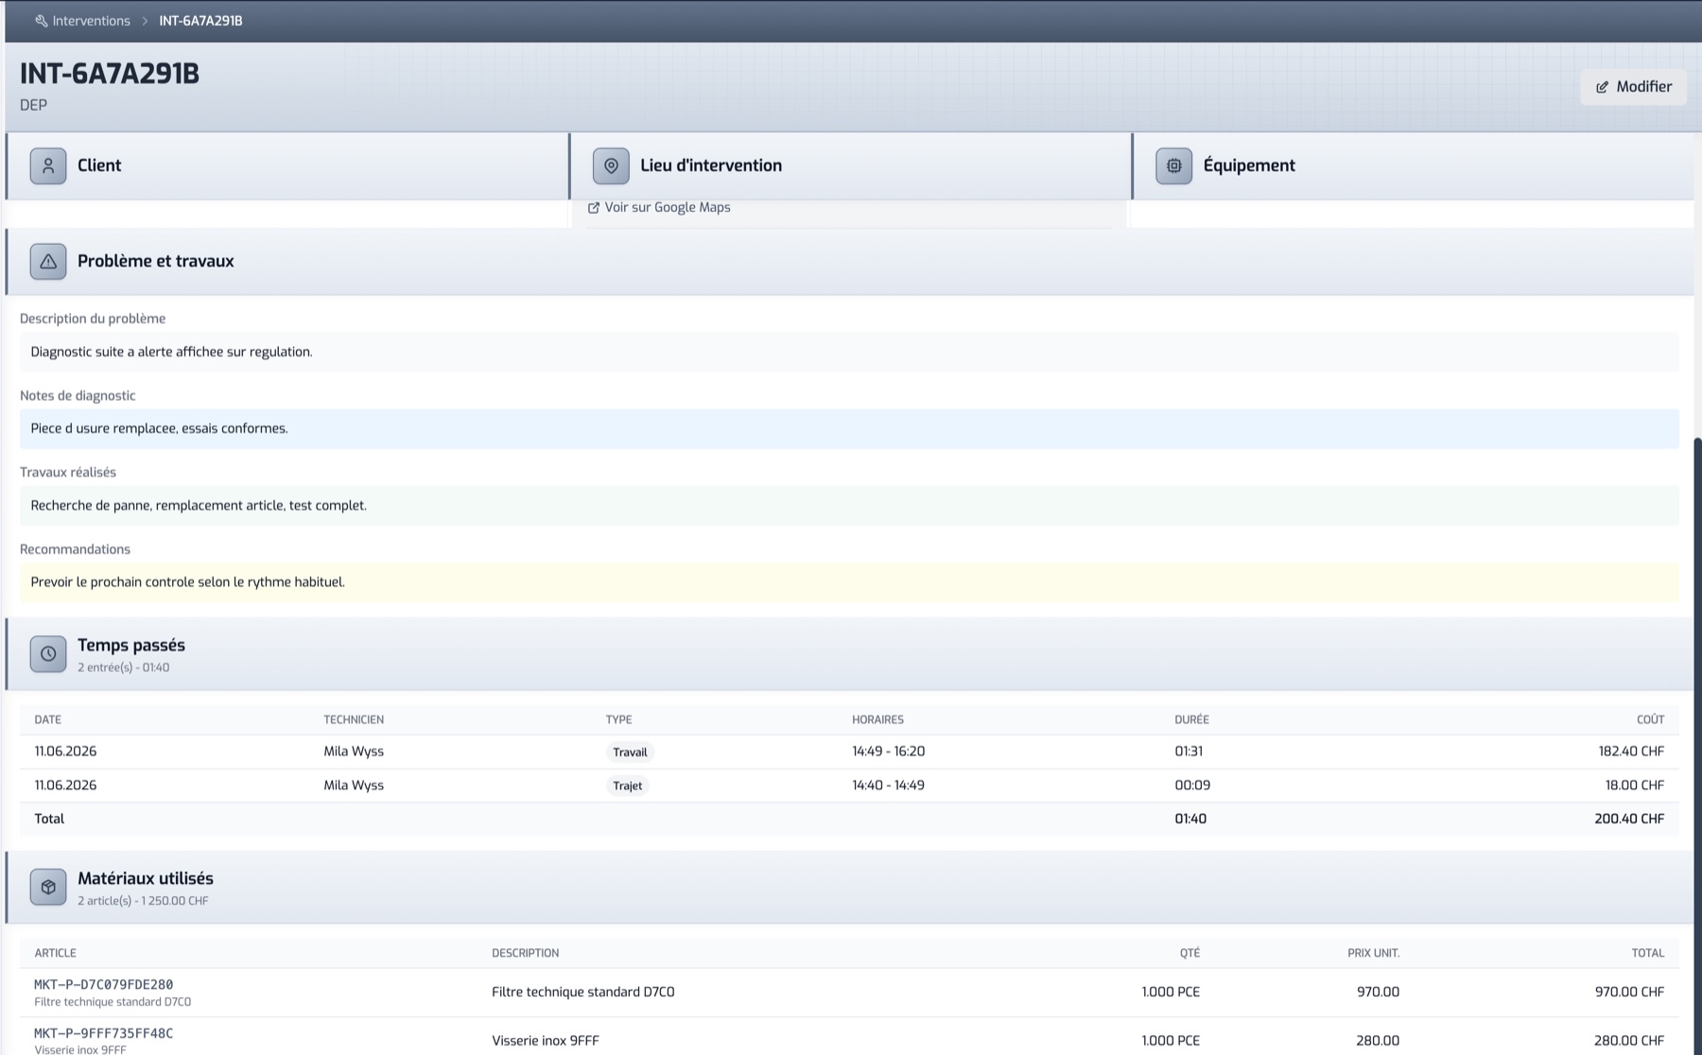Select the Client section header

287,165
